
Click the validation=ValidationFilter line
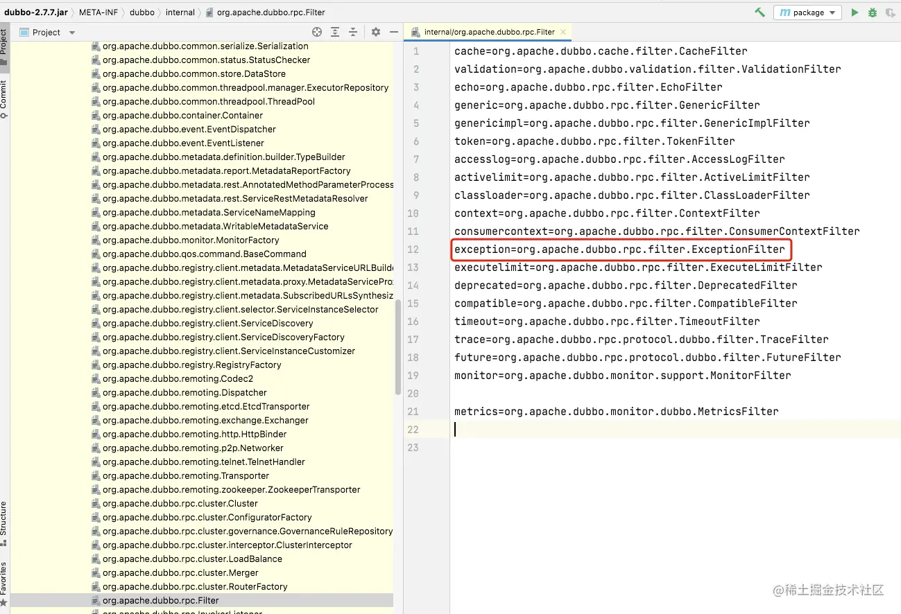coord(648,69)
